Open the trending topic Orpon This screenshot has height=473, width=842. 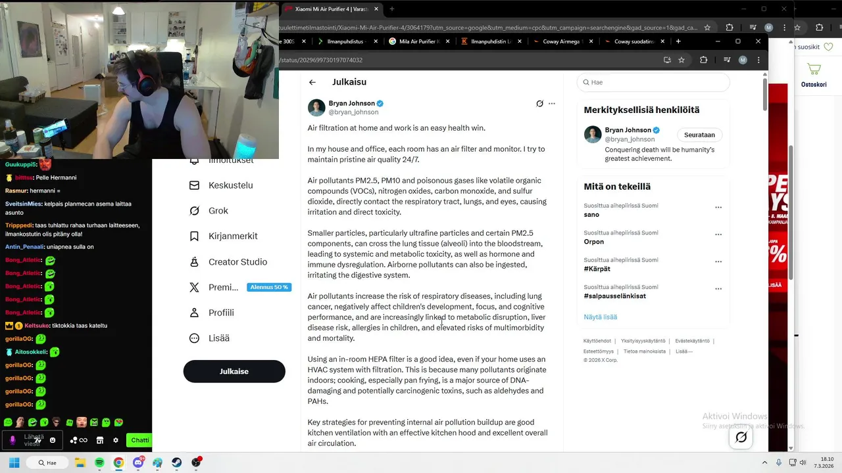tap(593, 242)
